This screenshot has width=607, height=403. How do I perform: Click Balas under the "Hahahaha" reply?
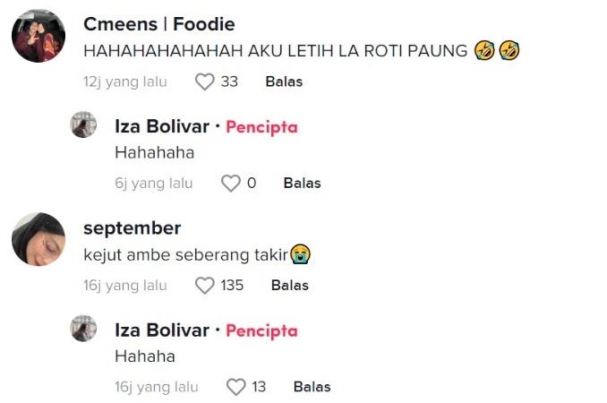tap(302, 184)
